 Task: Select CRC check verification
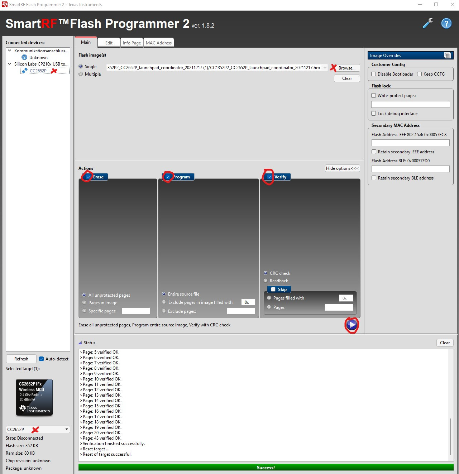pos(266,273)
